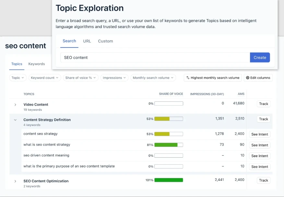The height and width of the screenshot is (197, 284).
Task: Switch to the Keywords tab
Action: pyautogui.click(x=37, y=64)
